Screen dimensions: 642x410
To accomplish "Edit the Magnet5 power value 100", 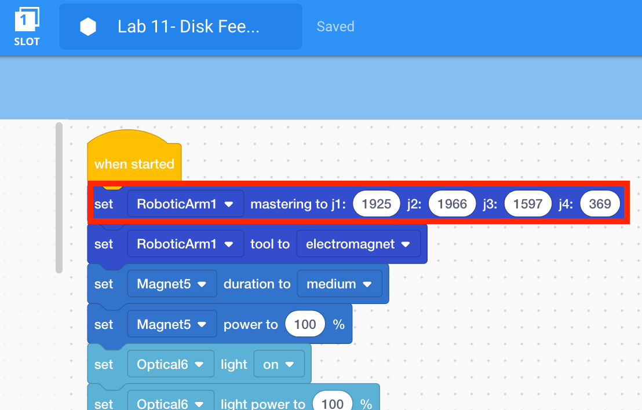I will pyautogui.click(x=305, y=325).
